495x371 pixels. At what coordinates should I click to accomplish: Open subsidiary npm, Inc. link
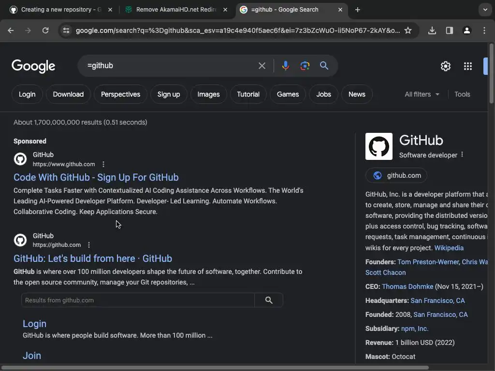tap(414, 328)
